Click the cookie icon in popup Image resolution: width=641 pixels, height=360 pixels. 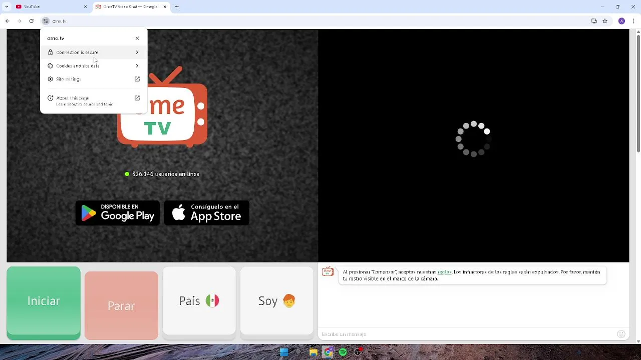[x=50, y=65]
